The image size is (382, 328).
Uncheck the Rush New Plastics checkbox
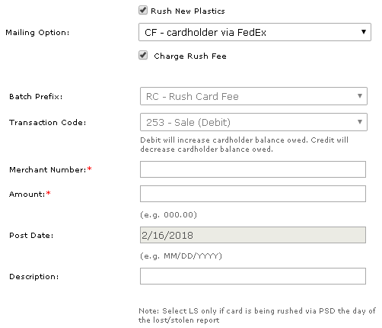(x=143, y=11)
